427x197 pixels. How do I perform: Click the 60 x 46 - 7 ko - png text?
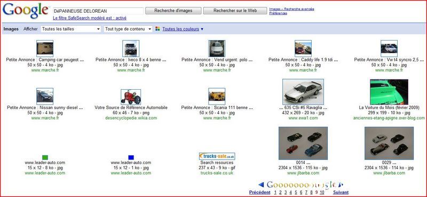(131, 113)
